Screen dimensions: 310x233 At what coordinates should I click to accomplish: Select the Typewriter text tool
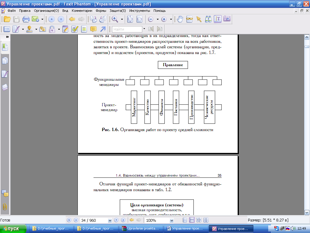coord(84,29)
